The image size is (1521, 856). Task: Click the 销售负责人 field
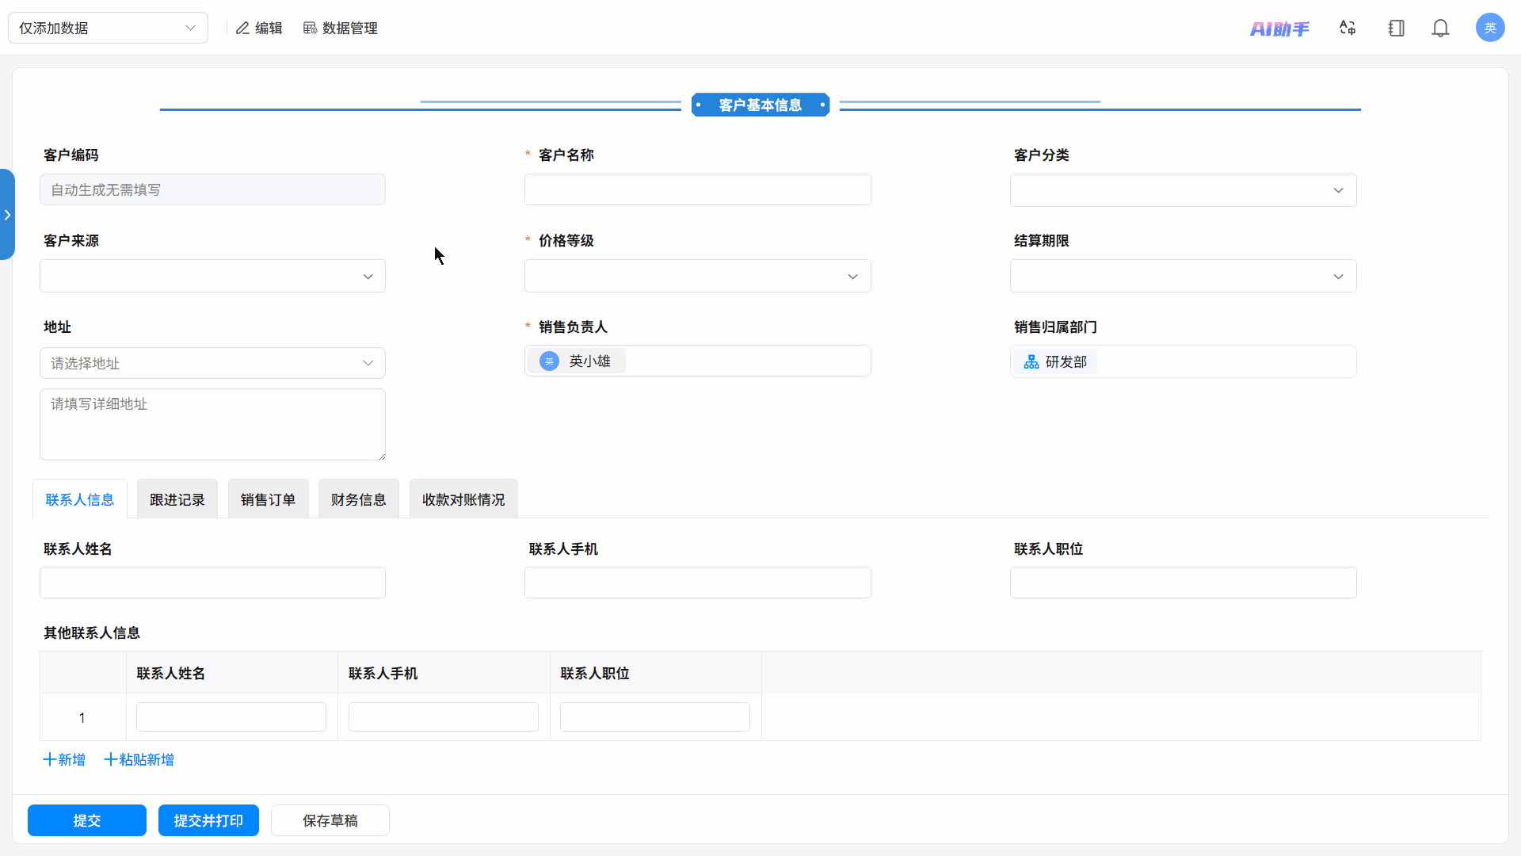[x=697, y=361]
